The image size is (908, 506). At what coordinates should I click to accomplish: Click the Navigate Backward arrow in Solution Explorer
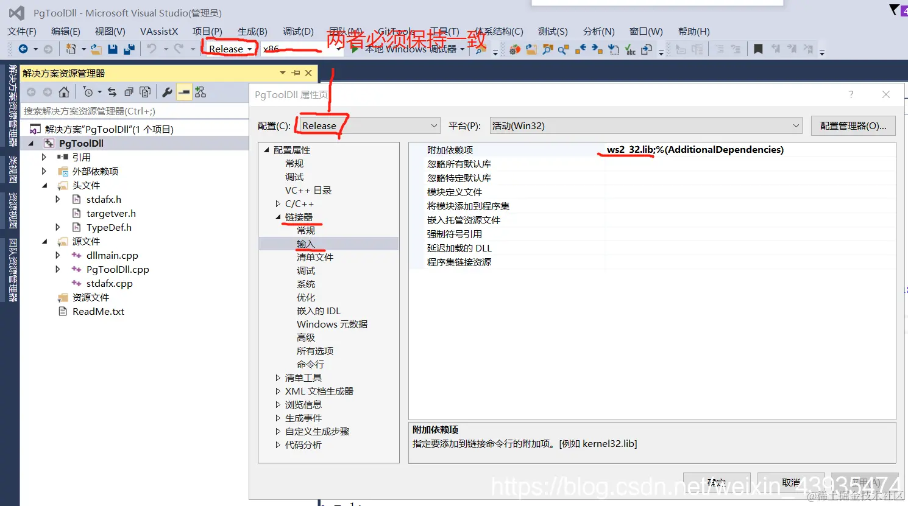32,91
